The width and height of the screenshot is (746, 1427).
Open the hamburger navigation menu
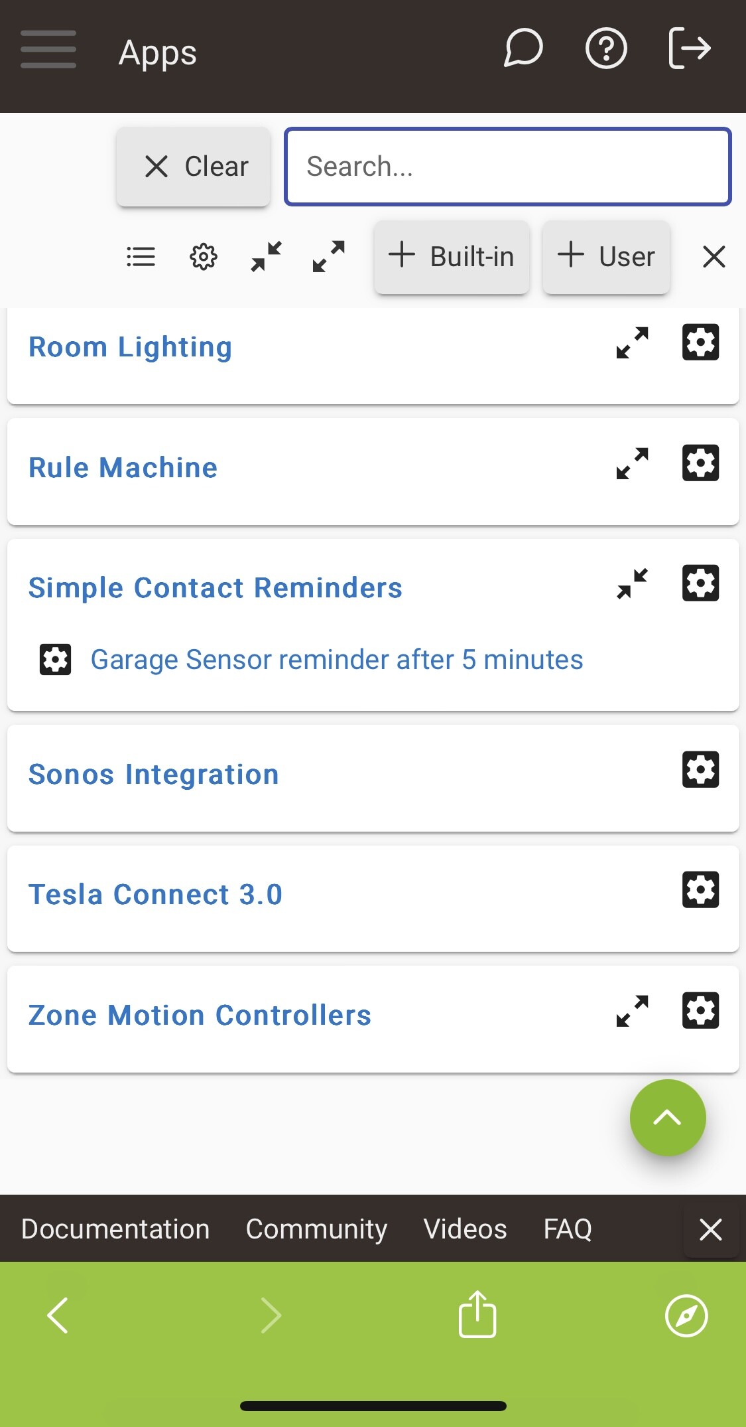[48, 49]
